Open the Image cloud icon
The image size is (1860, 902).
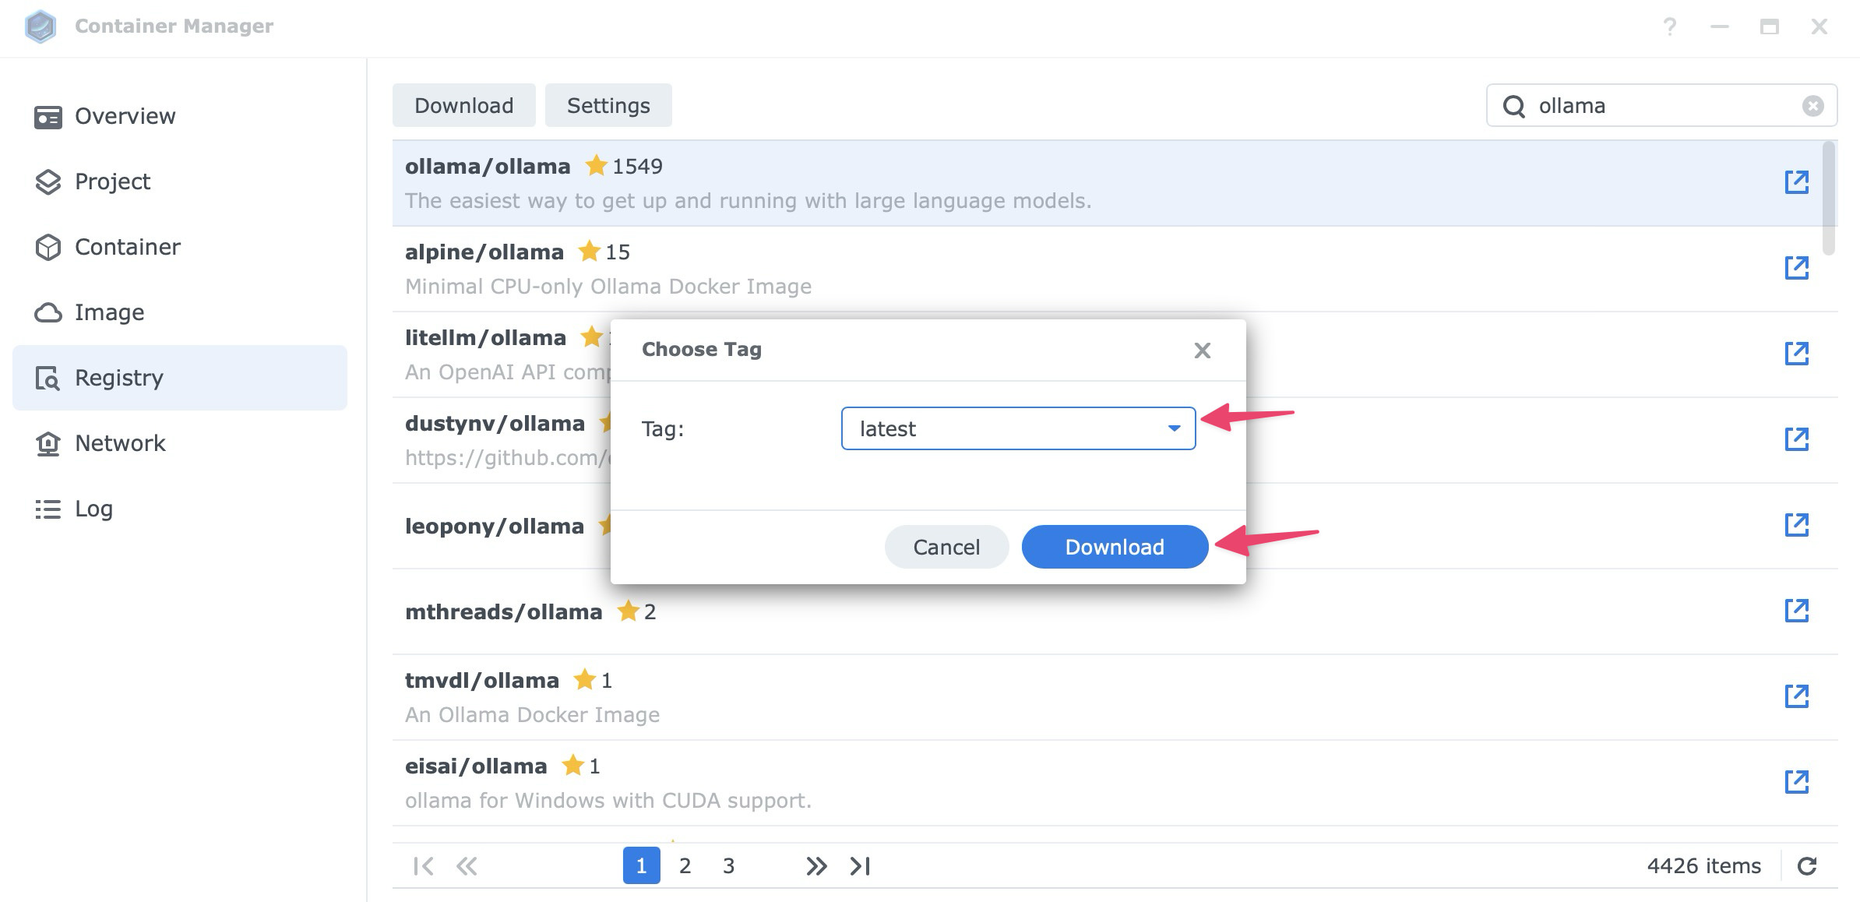[x=48, y=312]
